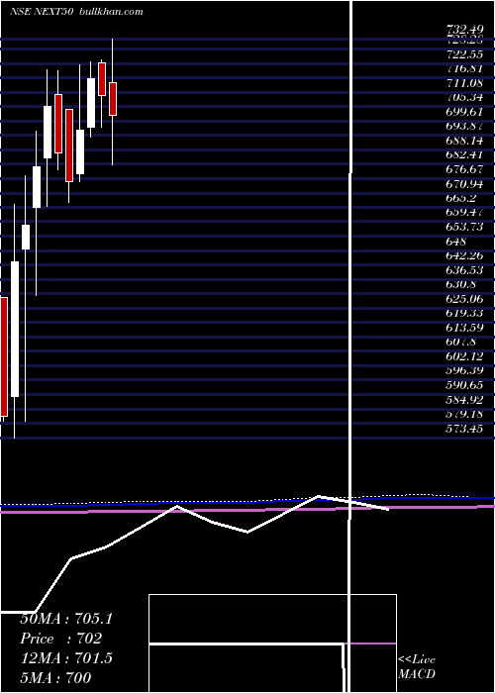
Task: Click the 711.08 price axis value
Action: tap(465, 83)
